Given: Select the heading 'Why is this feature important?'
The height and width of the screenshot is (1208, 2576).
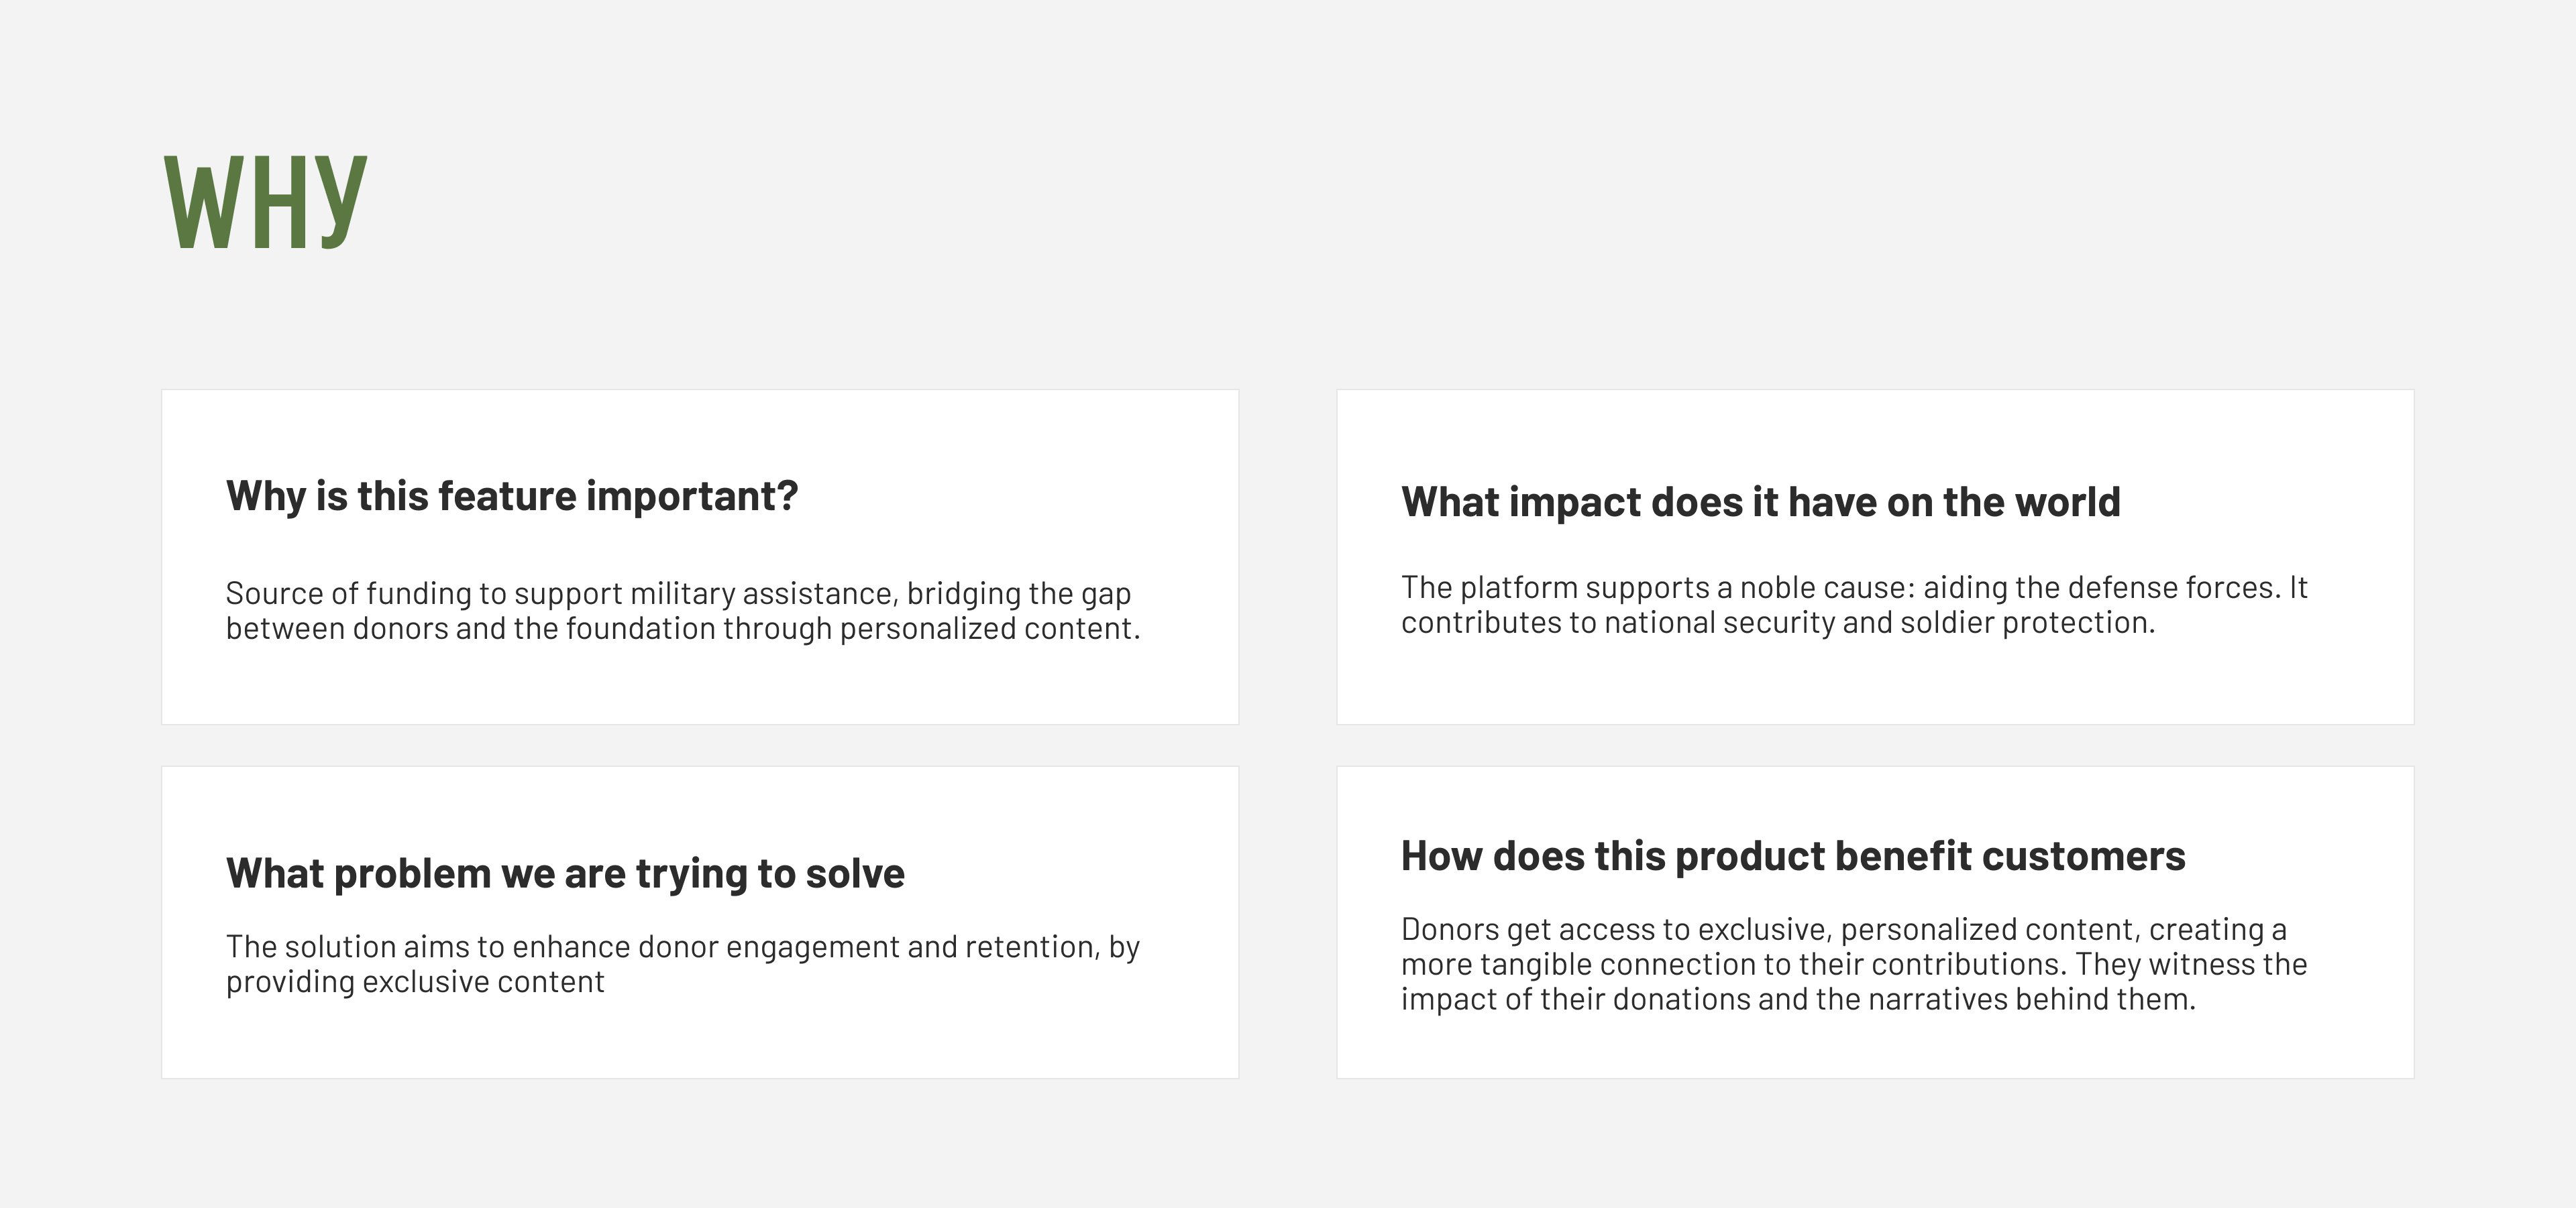Looking at the screenshot, I should [x=512, y=497].
